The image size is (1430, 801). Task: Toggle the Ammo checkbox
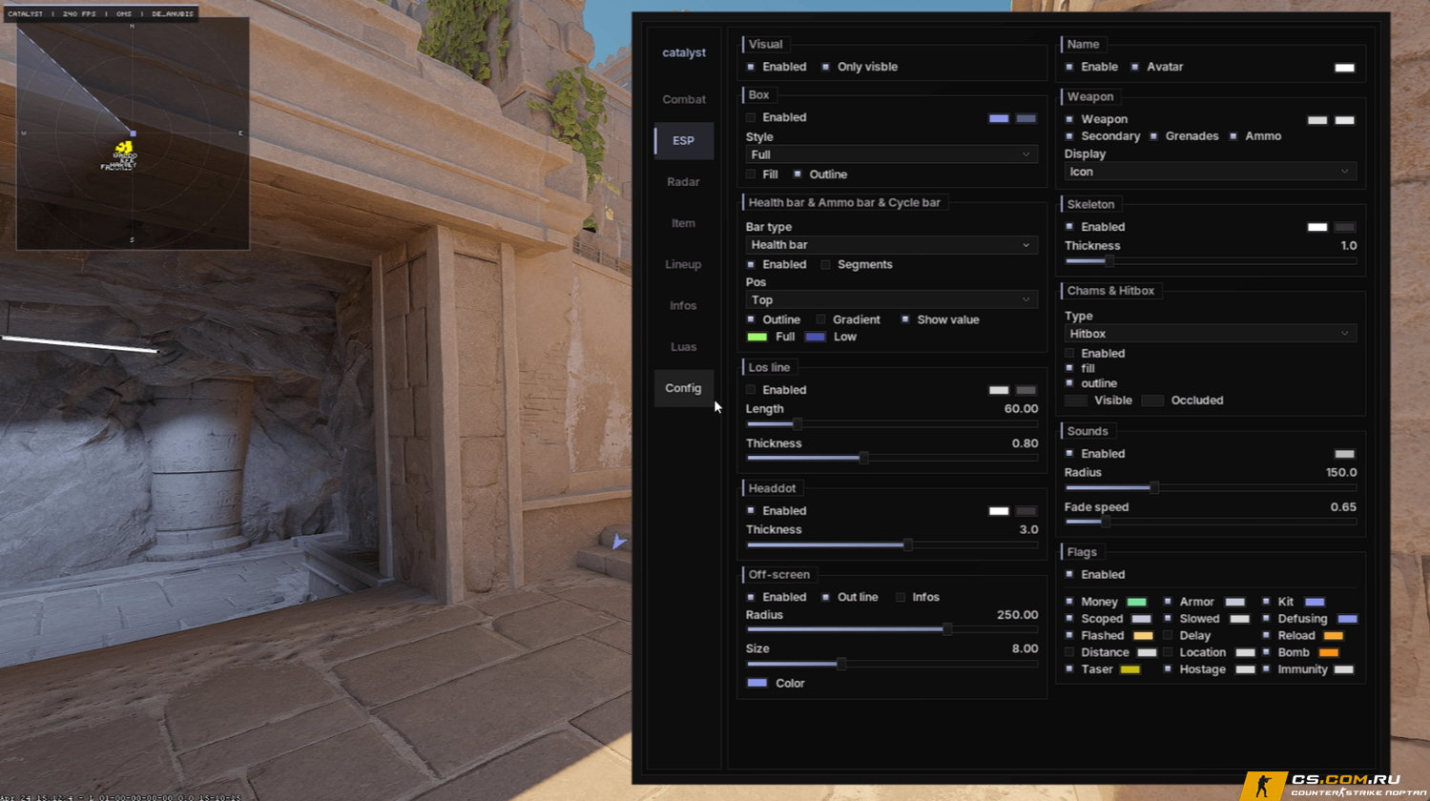[x=1233, y=136]
